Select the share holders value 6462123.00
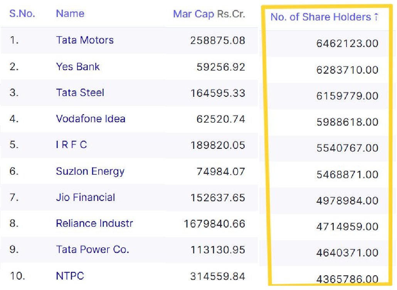Image resolution: width=397 pixels, height=290 pixels. (x=347, y=44)
